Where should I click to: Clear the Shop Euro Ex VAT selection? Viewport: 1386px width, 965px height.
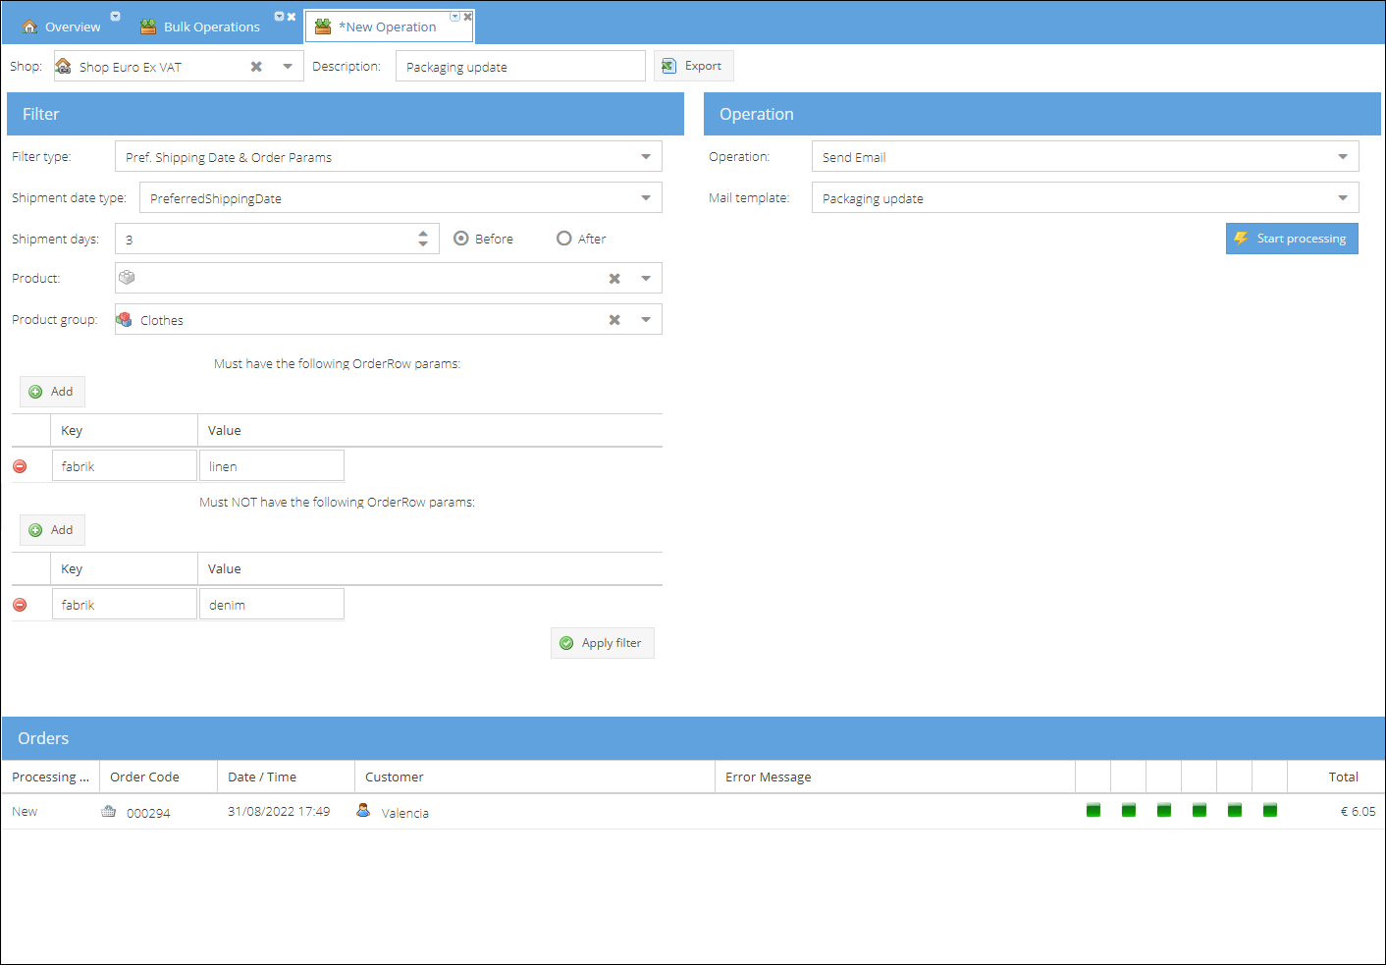(256, 67)
